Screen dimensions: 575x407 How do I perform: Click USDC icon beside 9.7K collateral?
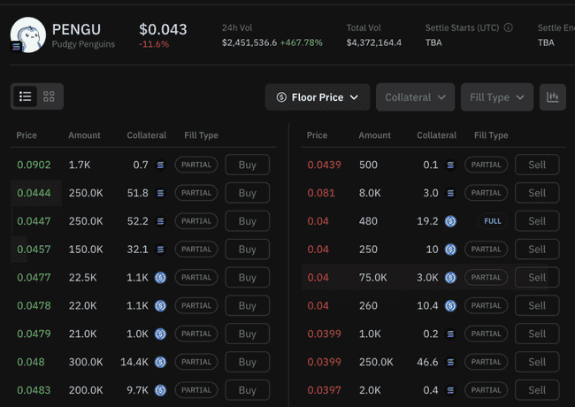(x=160, y=390)
